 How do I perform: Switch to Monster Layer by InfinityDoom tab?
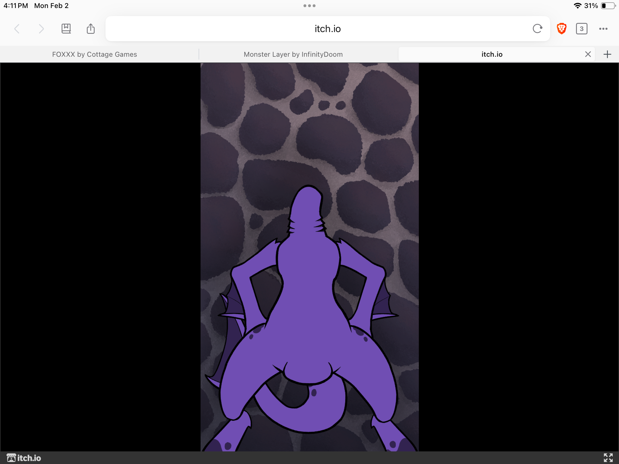click(x=293, y=54)
